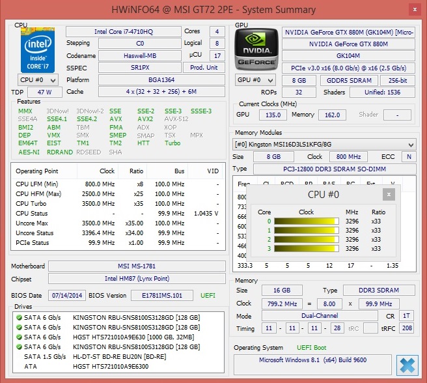The width and height of the screenshot is (427, 383).
Task: Click the tRFC 208 timing field
Action: tap(407, 328)
